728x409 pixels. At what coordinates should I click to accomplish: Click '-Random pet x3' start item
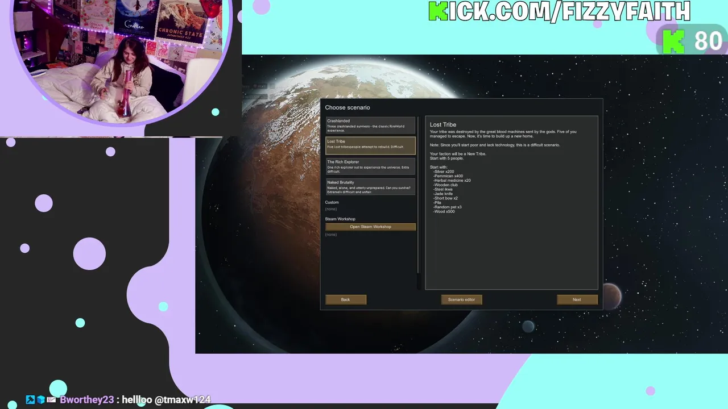[x=448, y=207]
